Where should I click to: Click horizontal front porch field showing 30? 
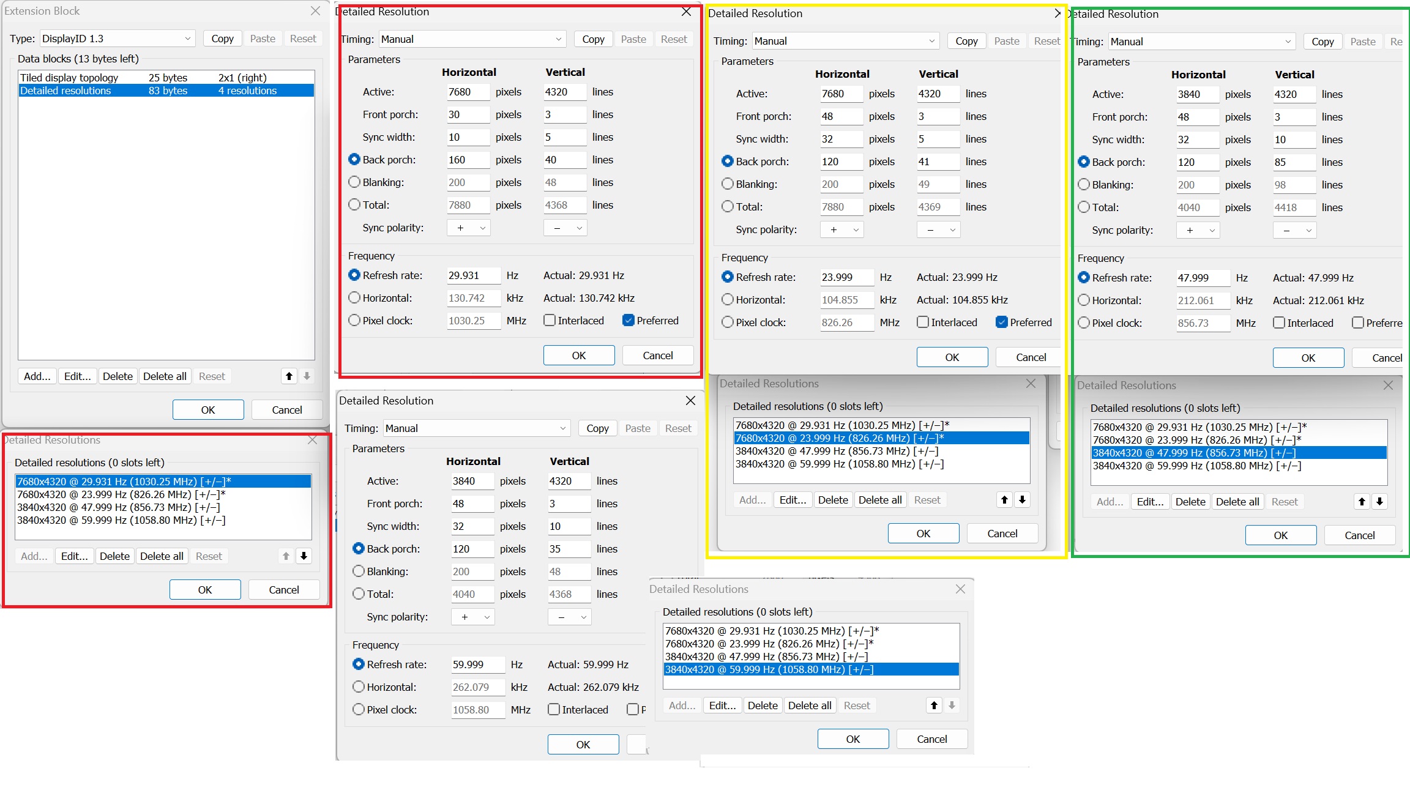click(468, 114)
